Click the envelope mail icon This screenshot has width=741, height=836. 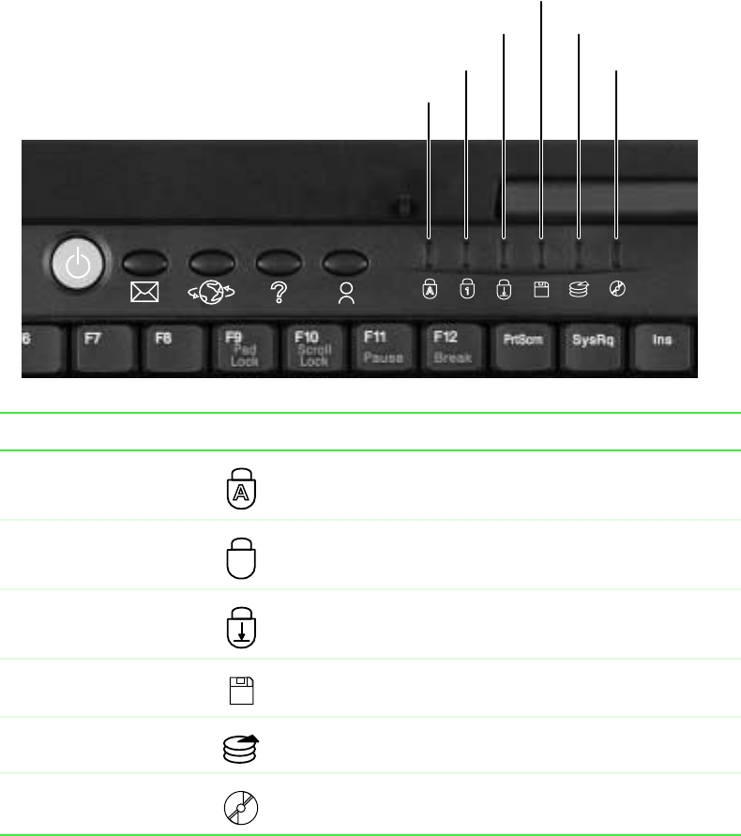coord(144,292)
